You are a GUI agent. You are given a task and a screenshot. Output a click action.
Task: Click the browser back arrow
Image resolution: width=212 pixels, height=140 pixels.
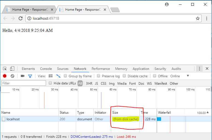pos(5,18)
